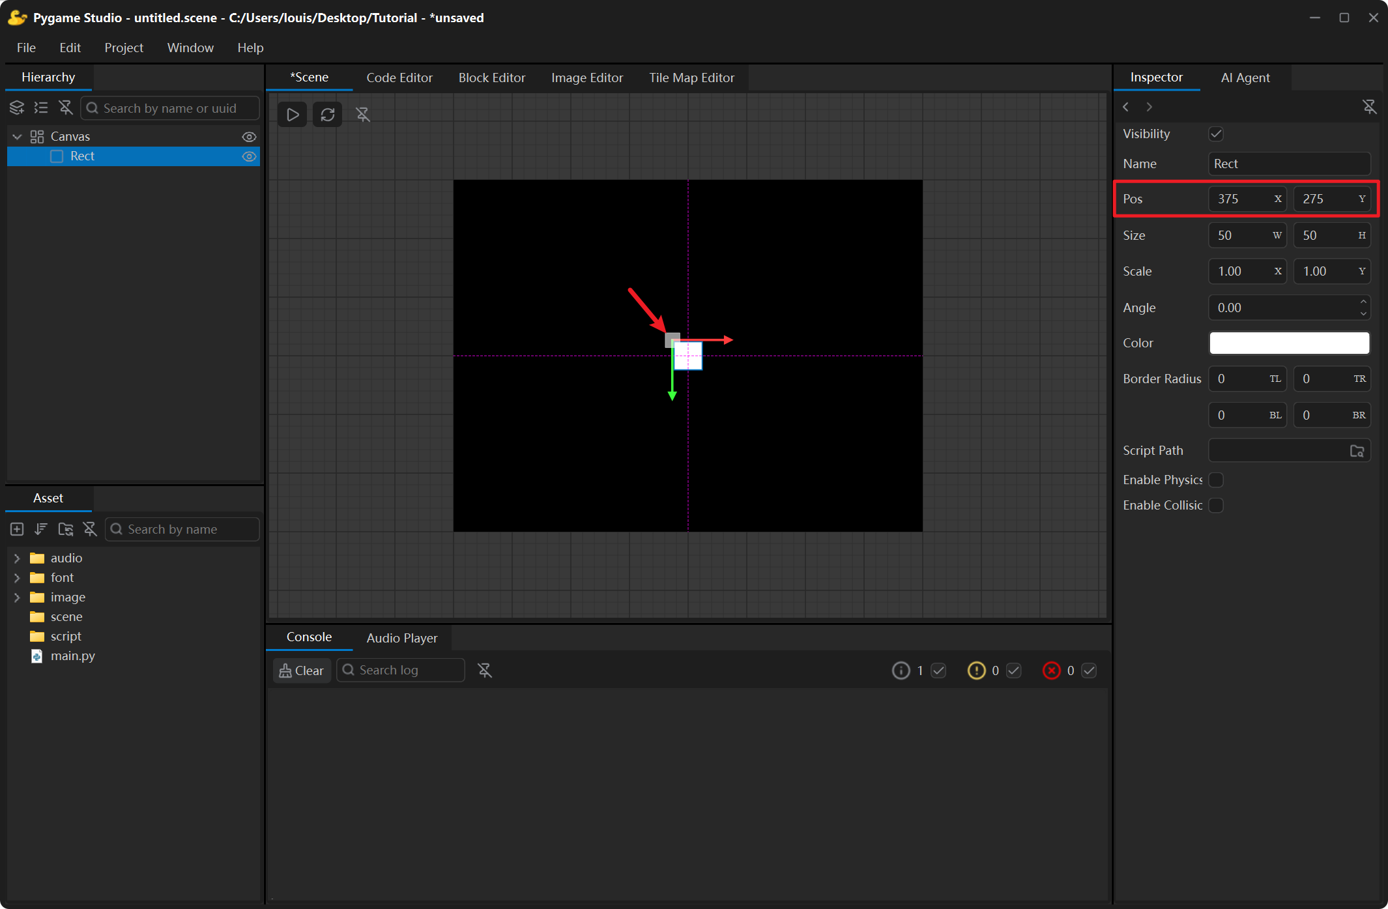The width and height of the screenshot is (1388, 909).
Task: Clear the console log
Action: coord(302,671)
